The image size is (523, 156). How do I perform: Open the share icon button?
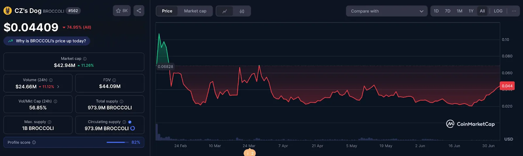coord(139,11)
